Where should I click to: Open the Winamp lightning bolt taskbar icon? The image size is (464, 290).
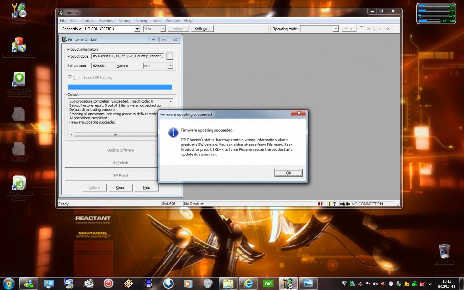pos(128,284)
